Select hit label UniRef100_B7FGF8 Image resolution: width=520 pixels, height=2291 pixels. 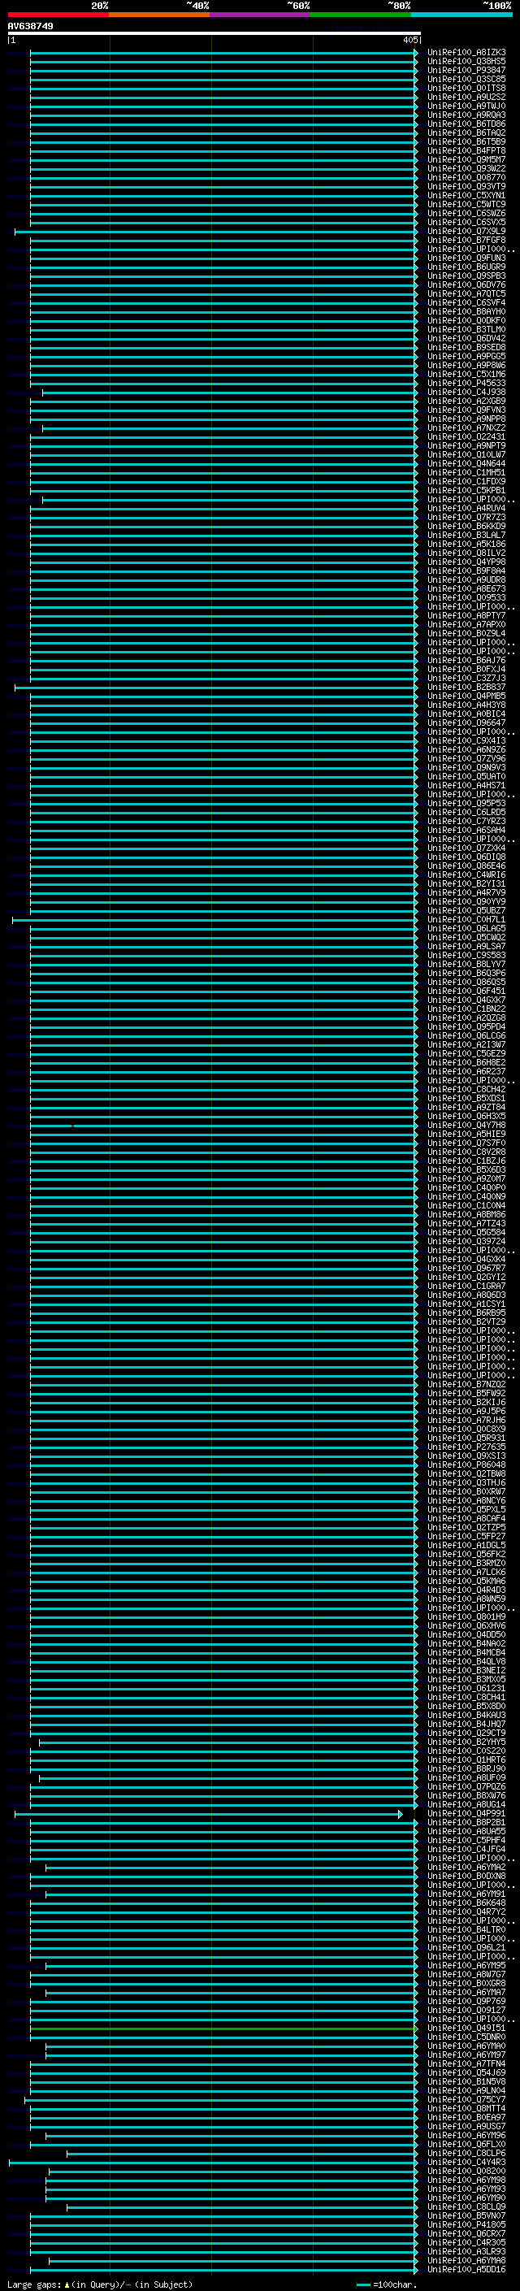pyautogui.click(x=466, y=240)
